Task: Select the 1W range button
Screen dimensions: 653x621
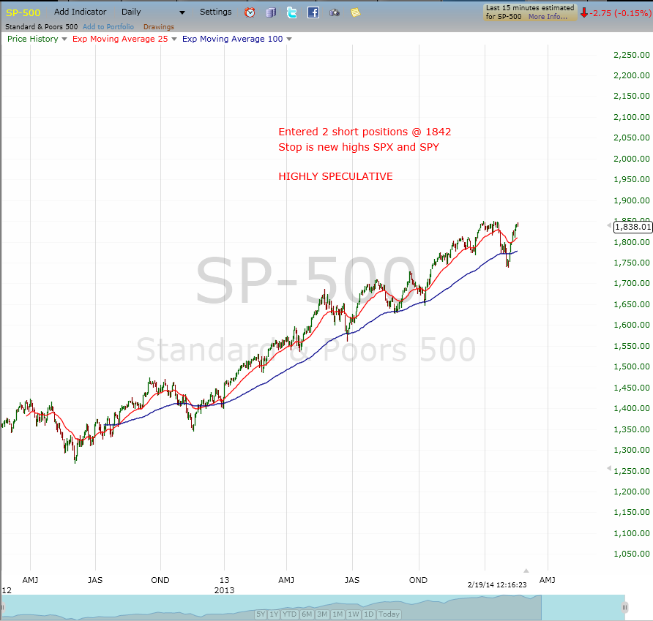Action: 354,614
